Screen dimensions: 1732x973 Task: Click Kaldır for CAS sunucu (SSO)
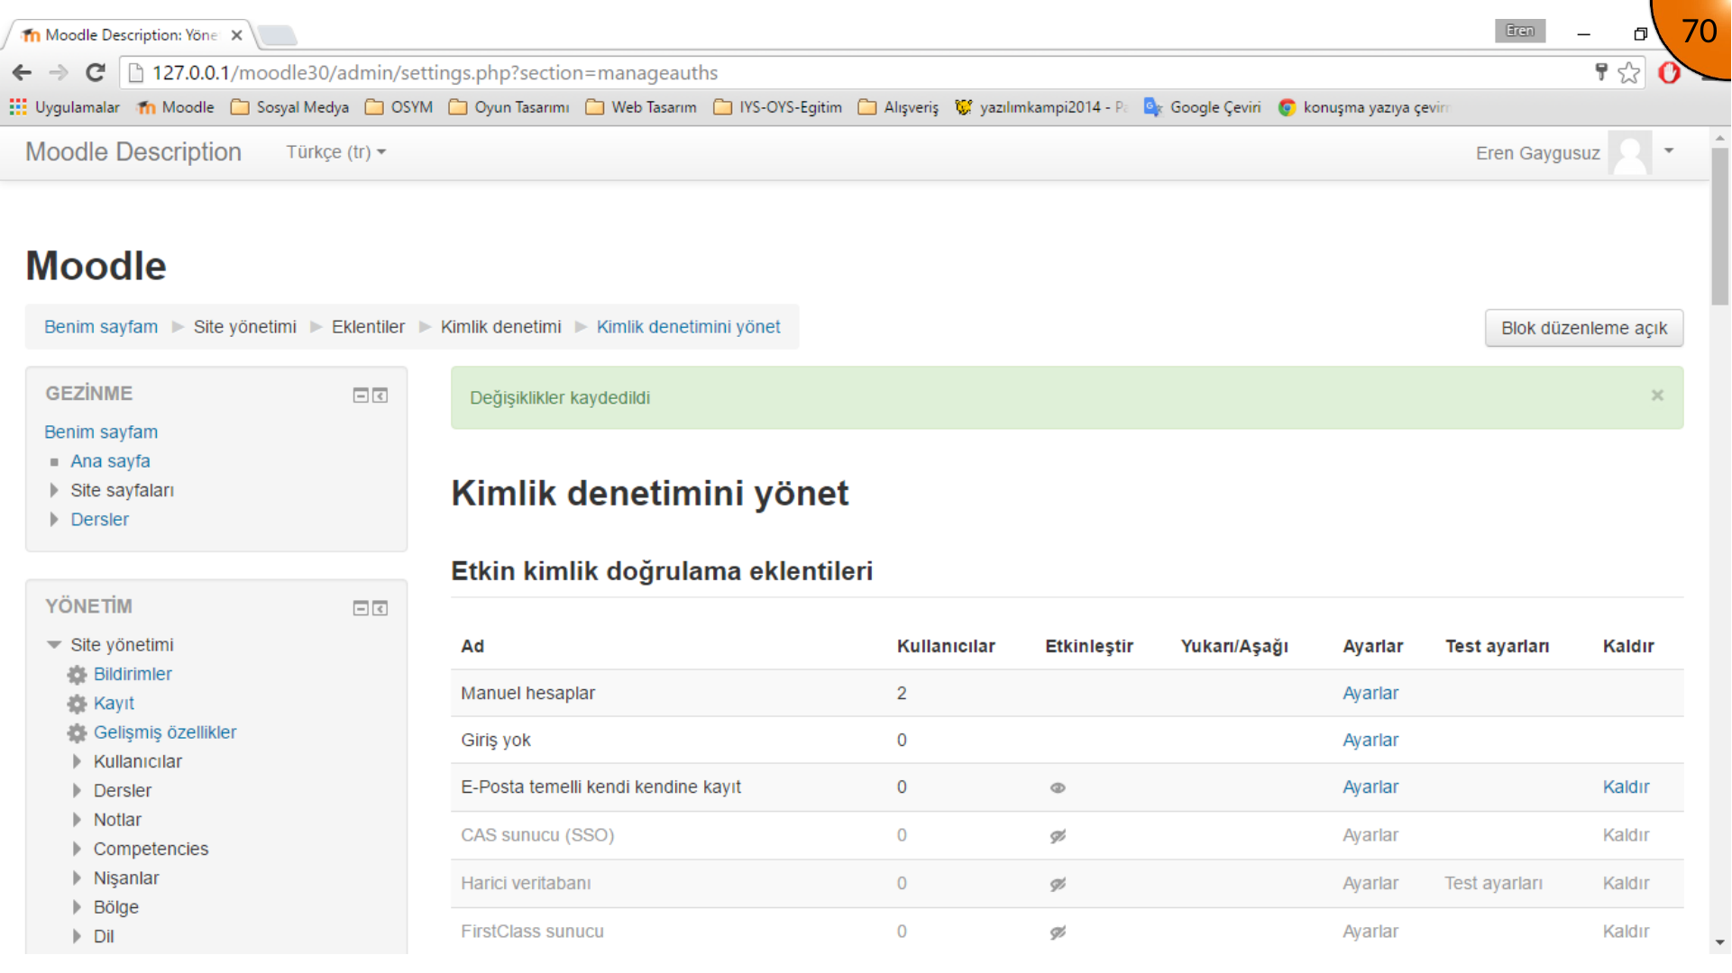pos(1626,835)
